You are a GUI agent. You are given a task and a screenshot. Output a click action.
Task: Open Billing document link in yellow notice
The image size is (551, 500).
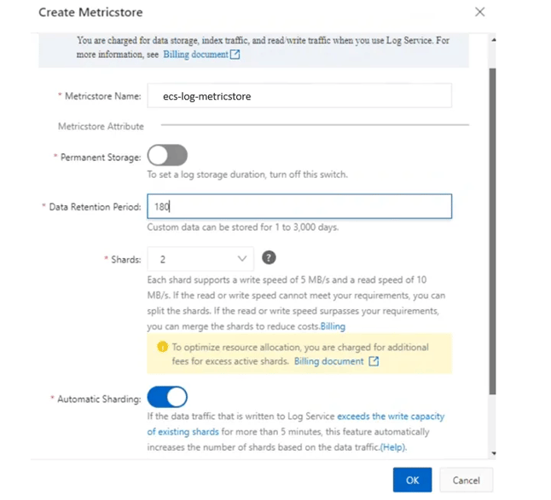329,361
